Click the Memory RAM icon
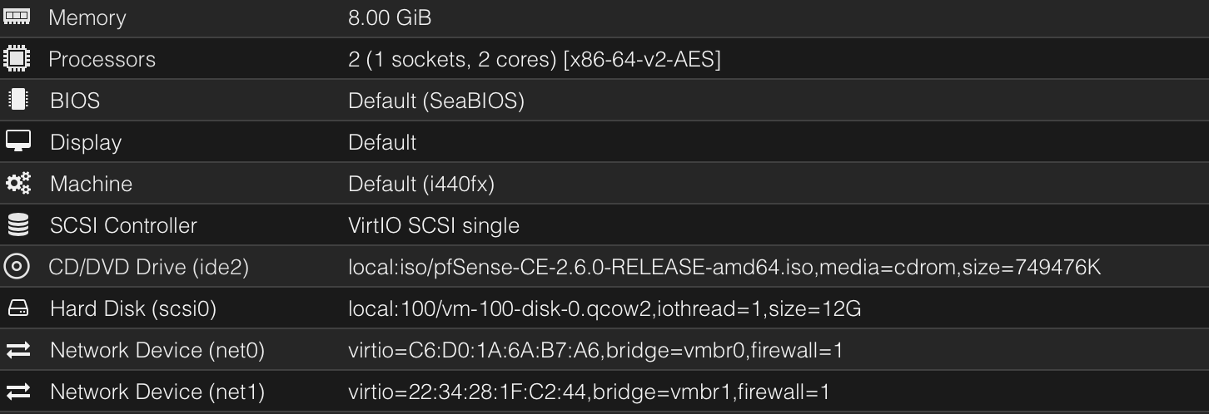Image resolution: width=1209 pixels, height=414 pixels. coord(17,17)
